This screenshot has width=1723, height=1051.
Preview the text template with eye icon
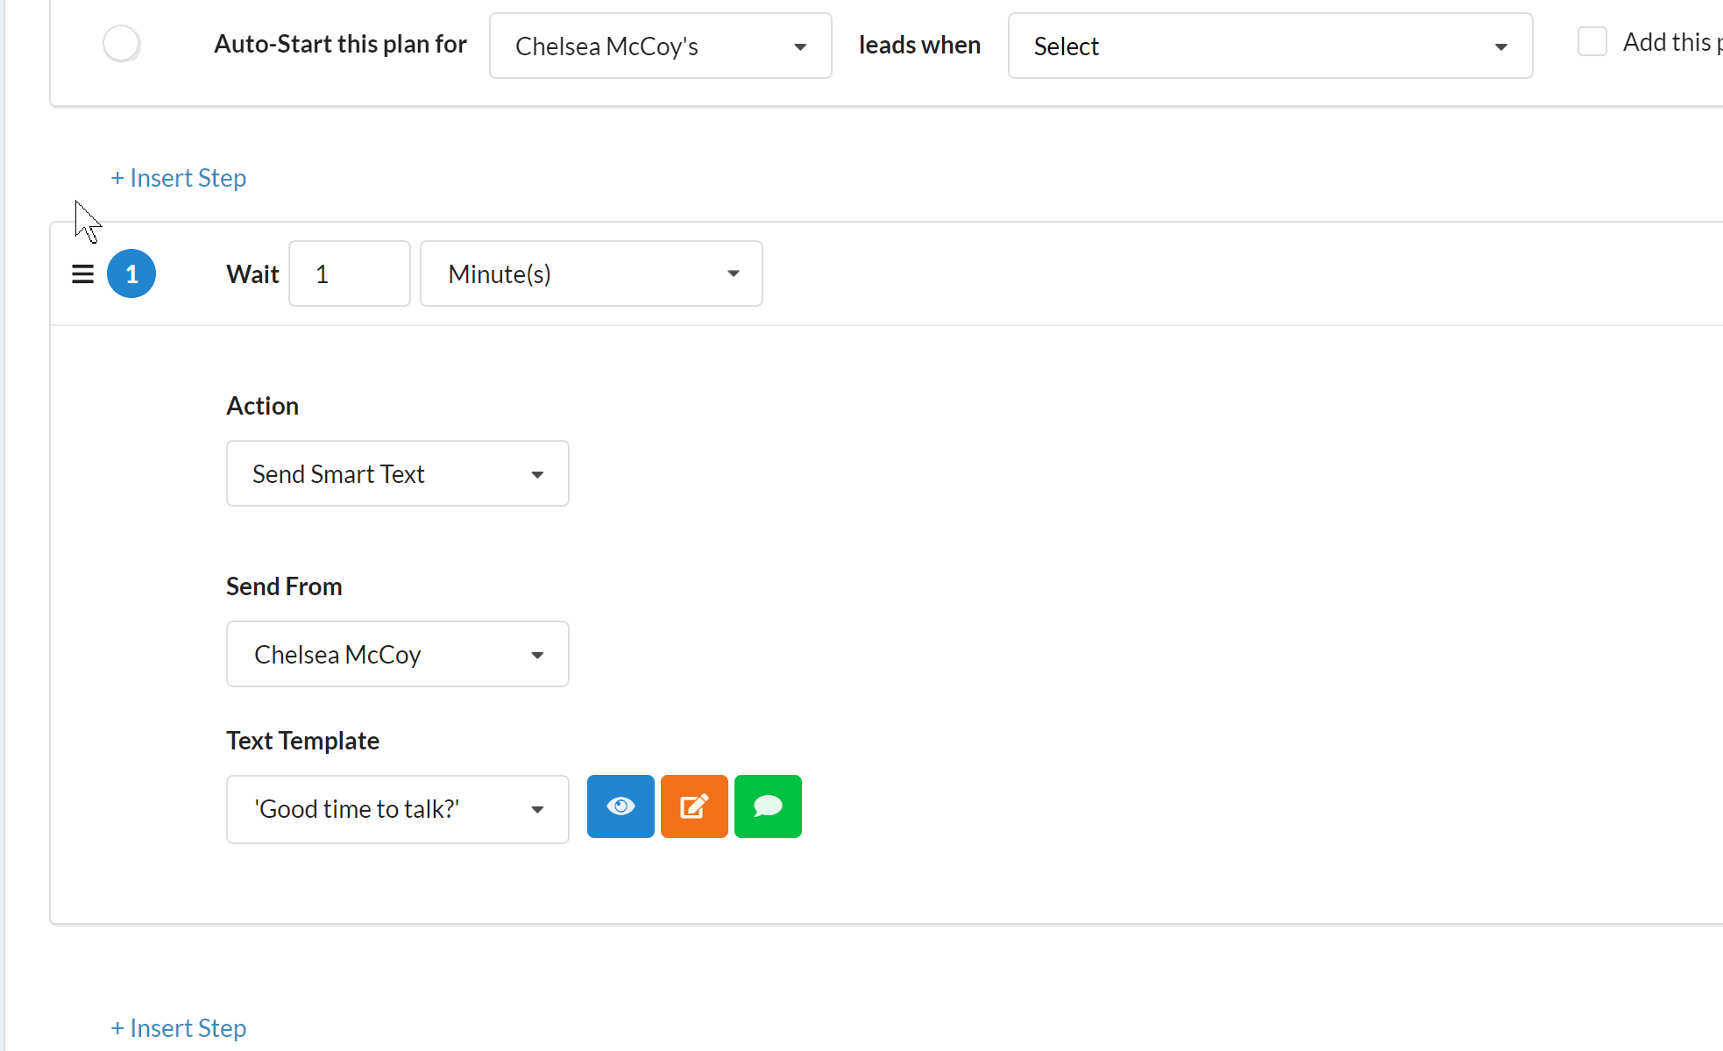[x=620, y=806]
